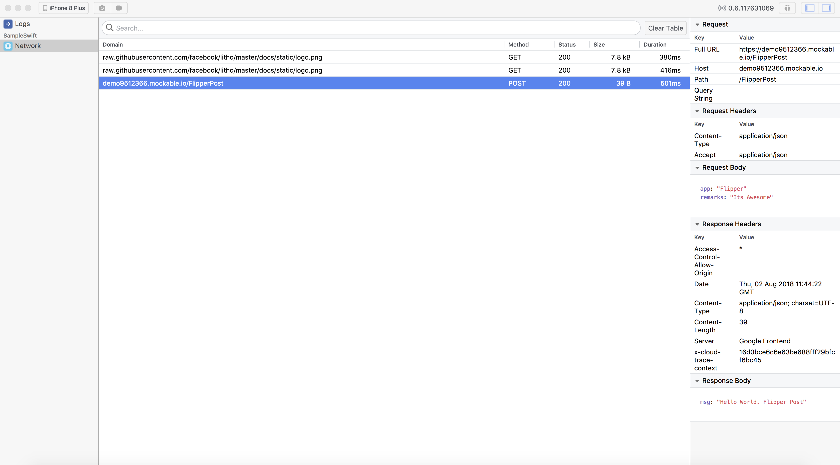840x465 pixels.
Task: Open the iPhone 8 Plus device selector
Action: [64, 8]
